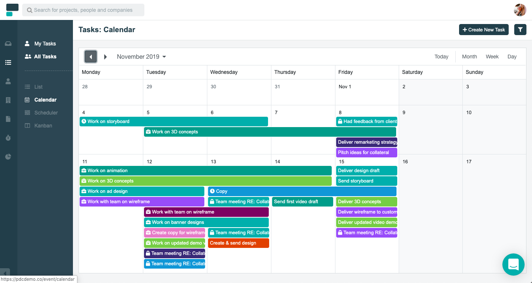Open Deliver design draft task

pos(367,171)
